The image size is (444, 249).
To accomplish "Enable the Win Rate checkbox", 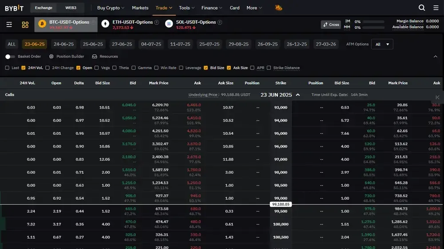I will [156, 68].
